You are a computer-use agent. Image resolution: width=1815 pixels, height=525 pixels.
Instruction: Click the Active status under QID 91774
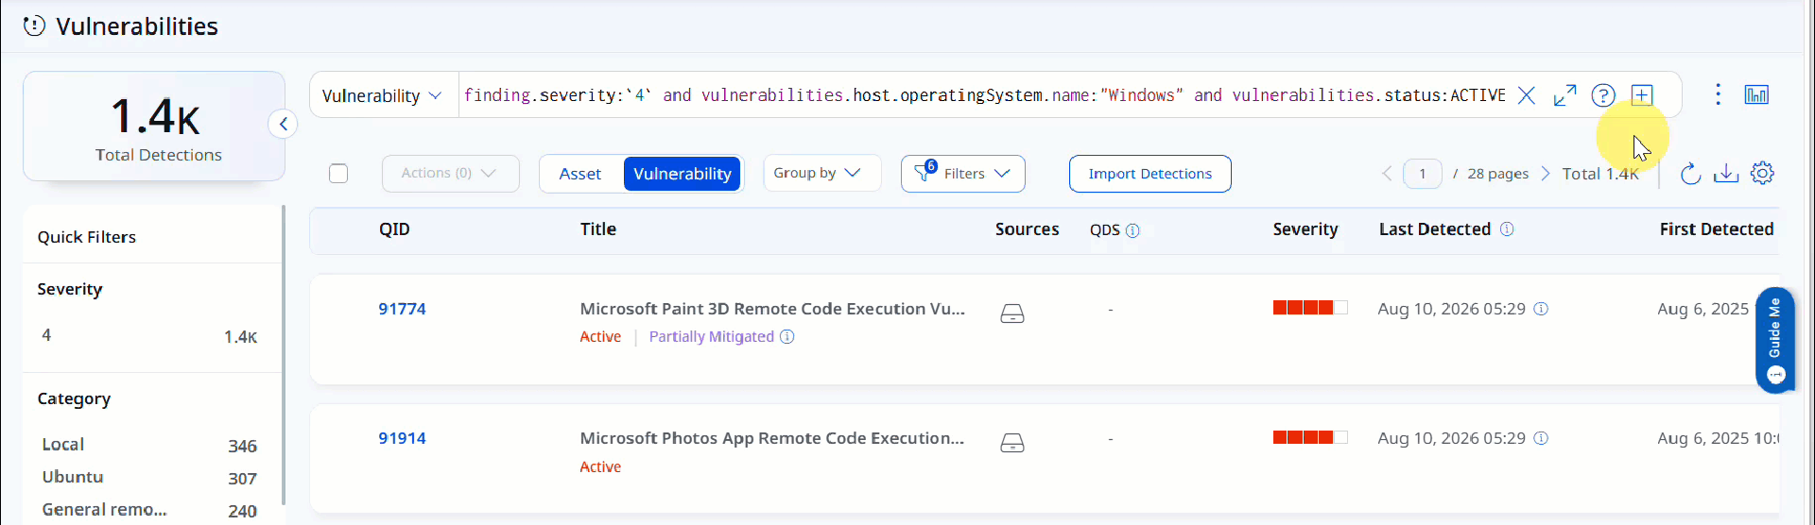[600, 337]
